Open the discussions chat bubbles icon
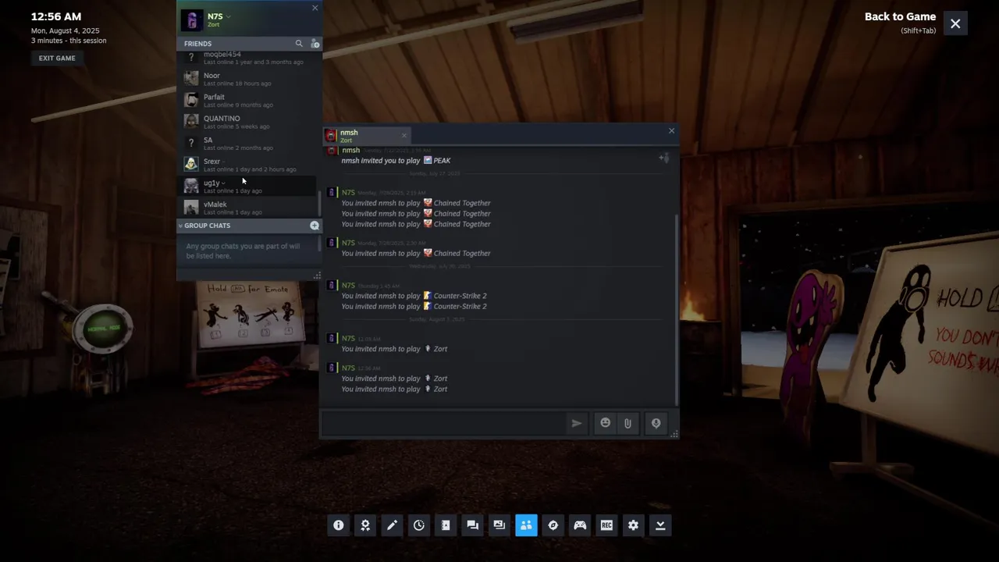Viewport: 999px width, 562px height. [472, 525]
